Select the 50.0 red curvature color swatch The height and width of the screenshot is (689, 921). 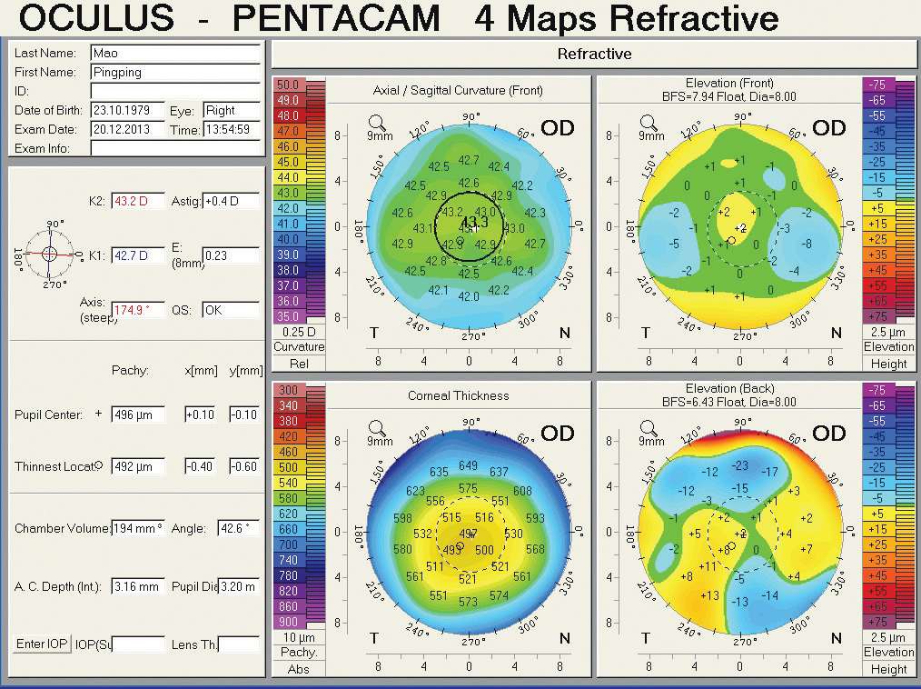click(289, 85)
